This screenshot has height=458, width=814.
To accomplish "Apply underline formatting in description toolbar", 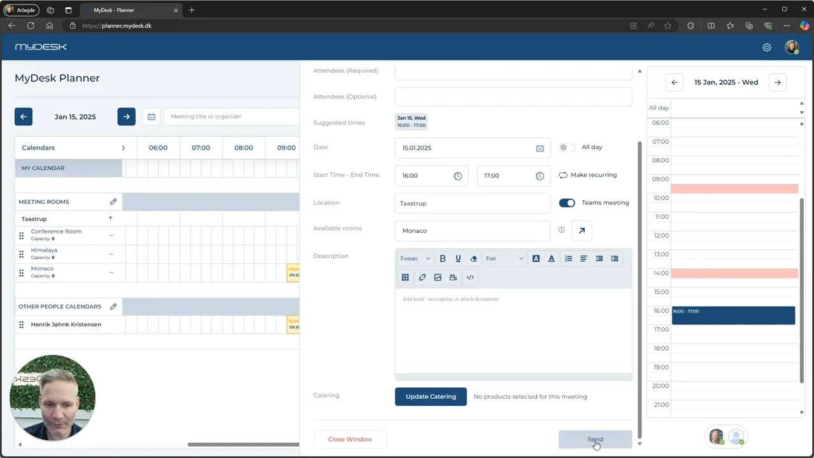I will pos(458,259).
